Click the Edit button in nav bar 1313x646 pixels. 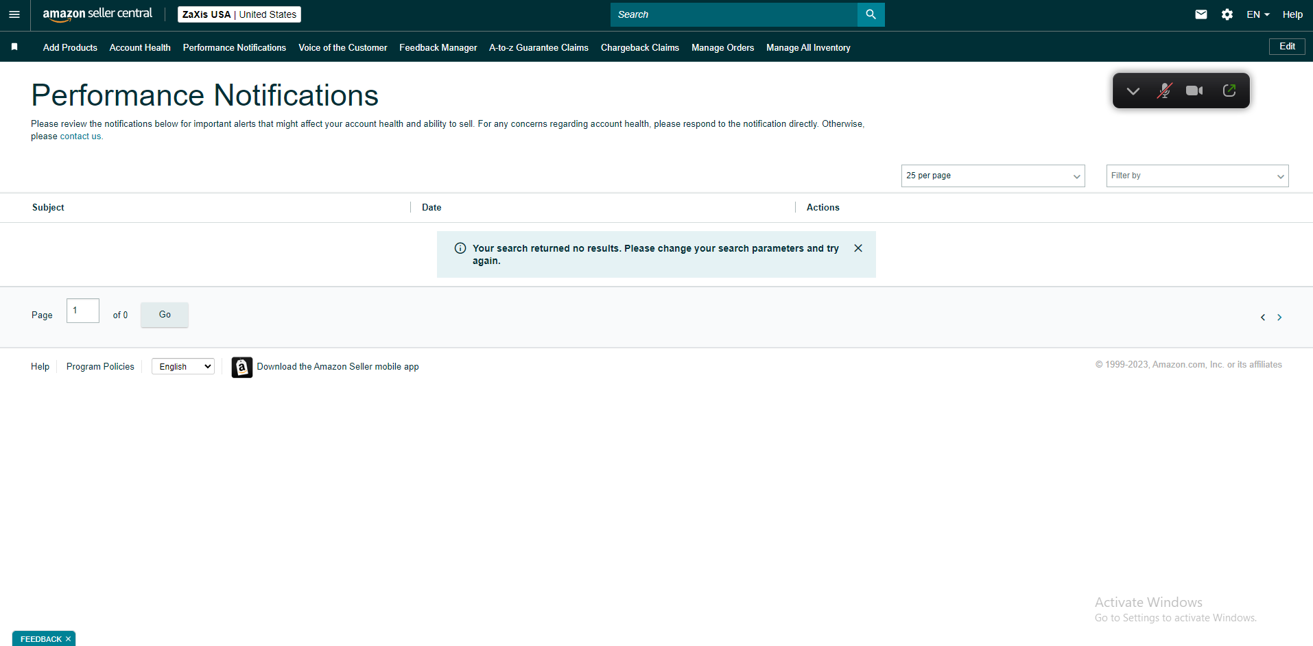pyautogui.click(x=1287, y=46)
